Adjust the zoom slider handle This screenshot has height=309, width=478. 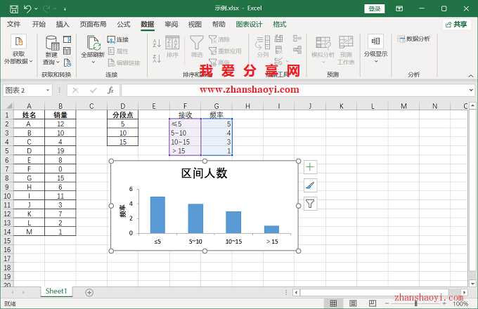pos(416,303)
